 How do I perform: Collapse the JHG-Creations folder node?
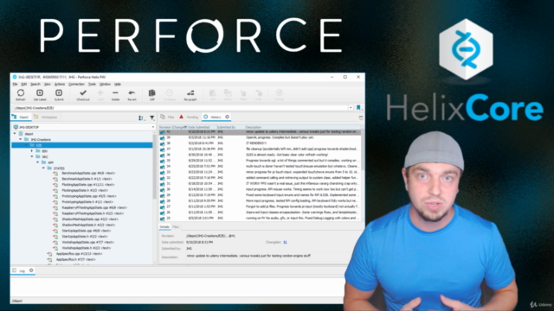click(20, 139)
